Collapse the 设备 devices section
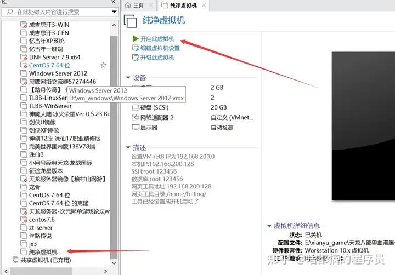 click(x=128, y=78)
